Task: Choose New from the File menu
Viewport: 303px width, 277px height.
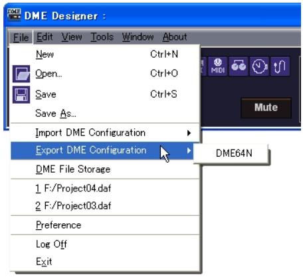Action: pyautogui.click(x=105, y=54)
